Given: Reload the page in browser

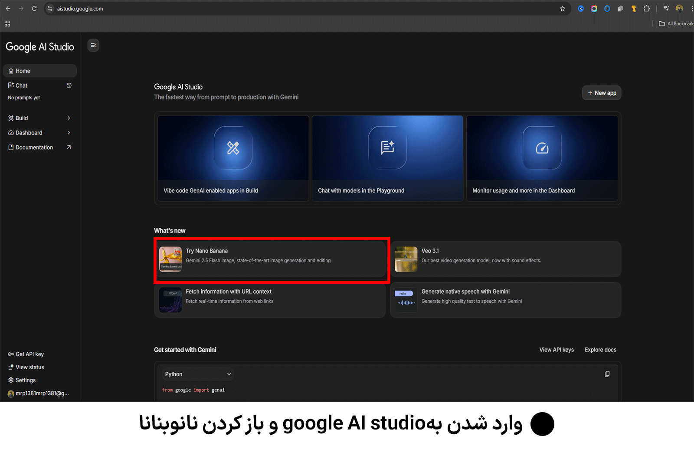Looking at the screenshot, I should pyautogui.click(x=34, y=9).
